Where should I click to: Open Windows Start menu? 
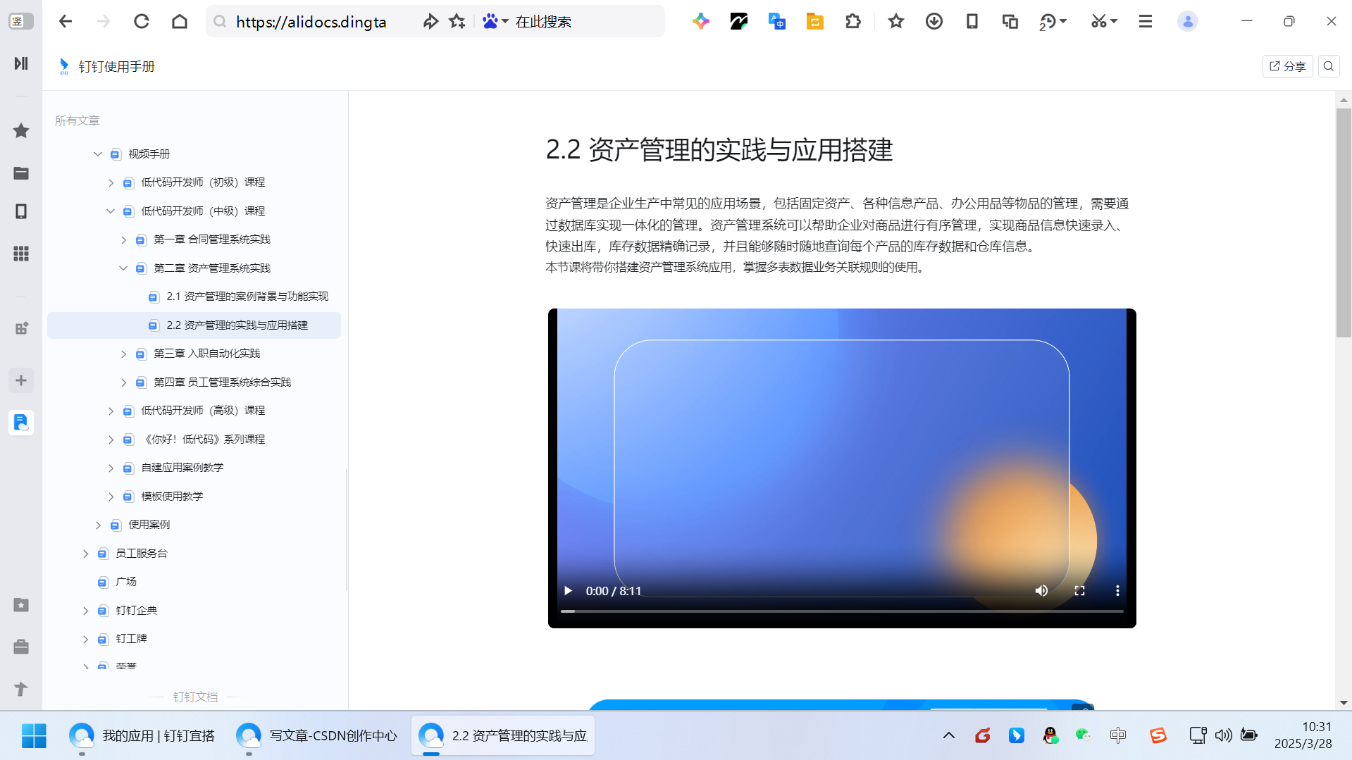34,735
